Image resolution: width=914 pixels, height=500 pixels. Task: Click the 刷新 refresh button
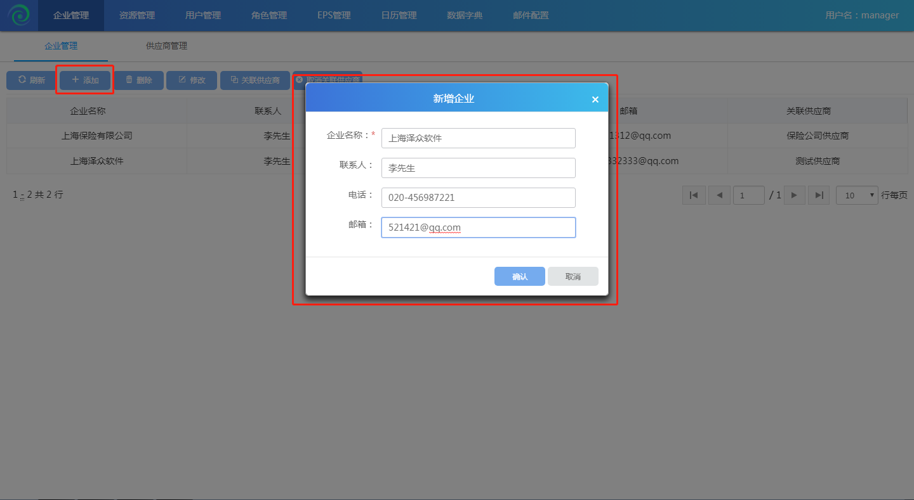tap(31, 80)
